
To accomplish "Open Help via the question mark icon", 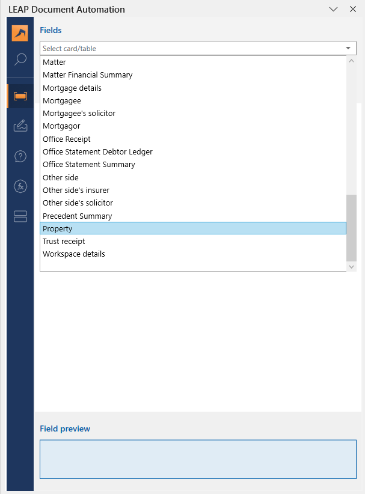I will pyautogui.click(x=20, y=156).
